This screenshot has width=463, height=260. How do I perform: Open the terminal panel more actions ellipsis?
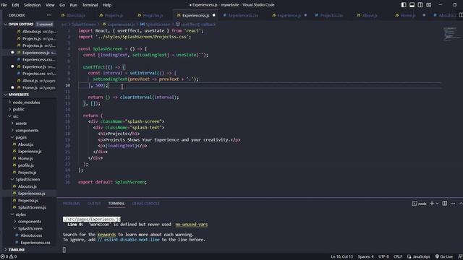coord(453,204)
